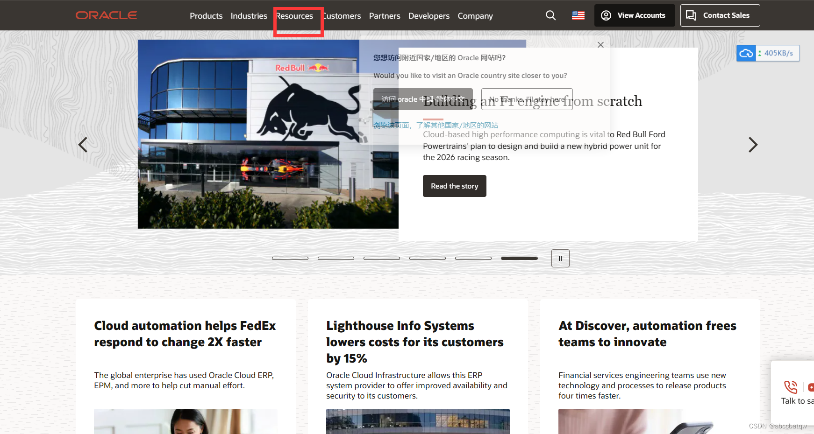The width and height of the screenshot is (814, 434).
Task: Pause the carousel autoplay
Action: tap(560, 258)
